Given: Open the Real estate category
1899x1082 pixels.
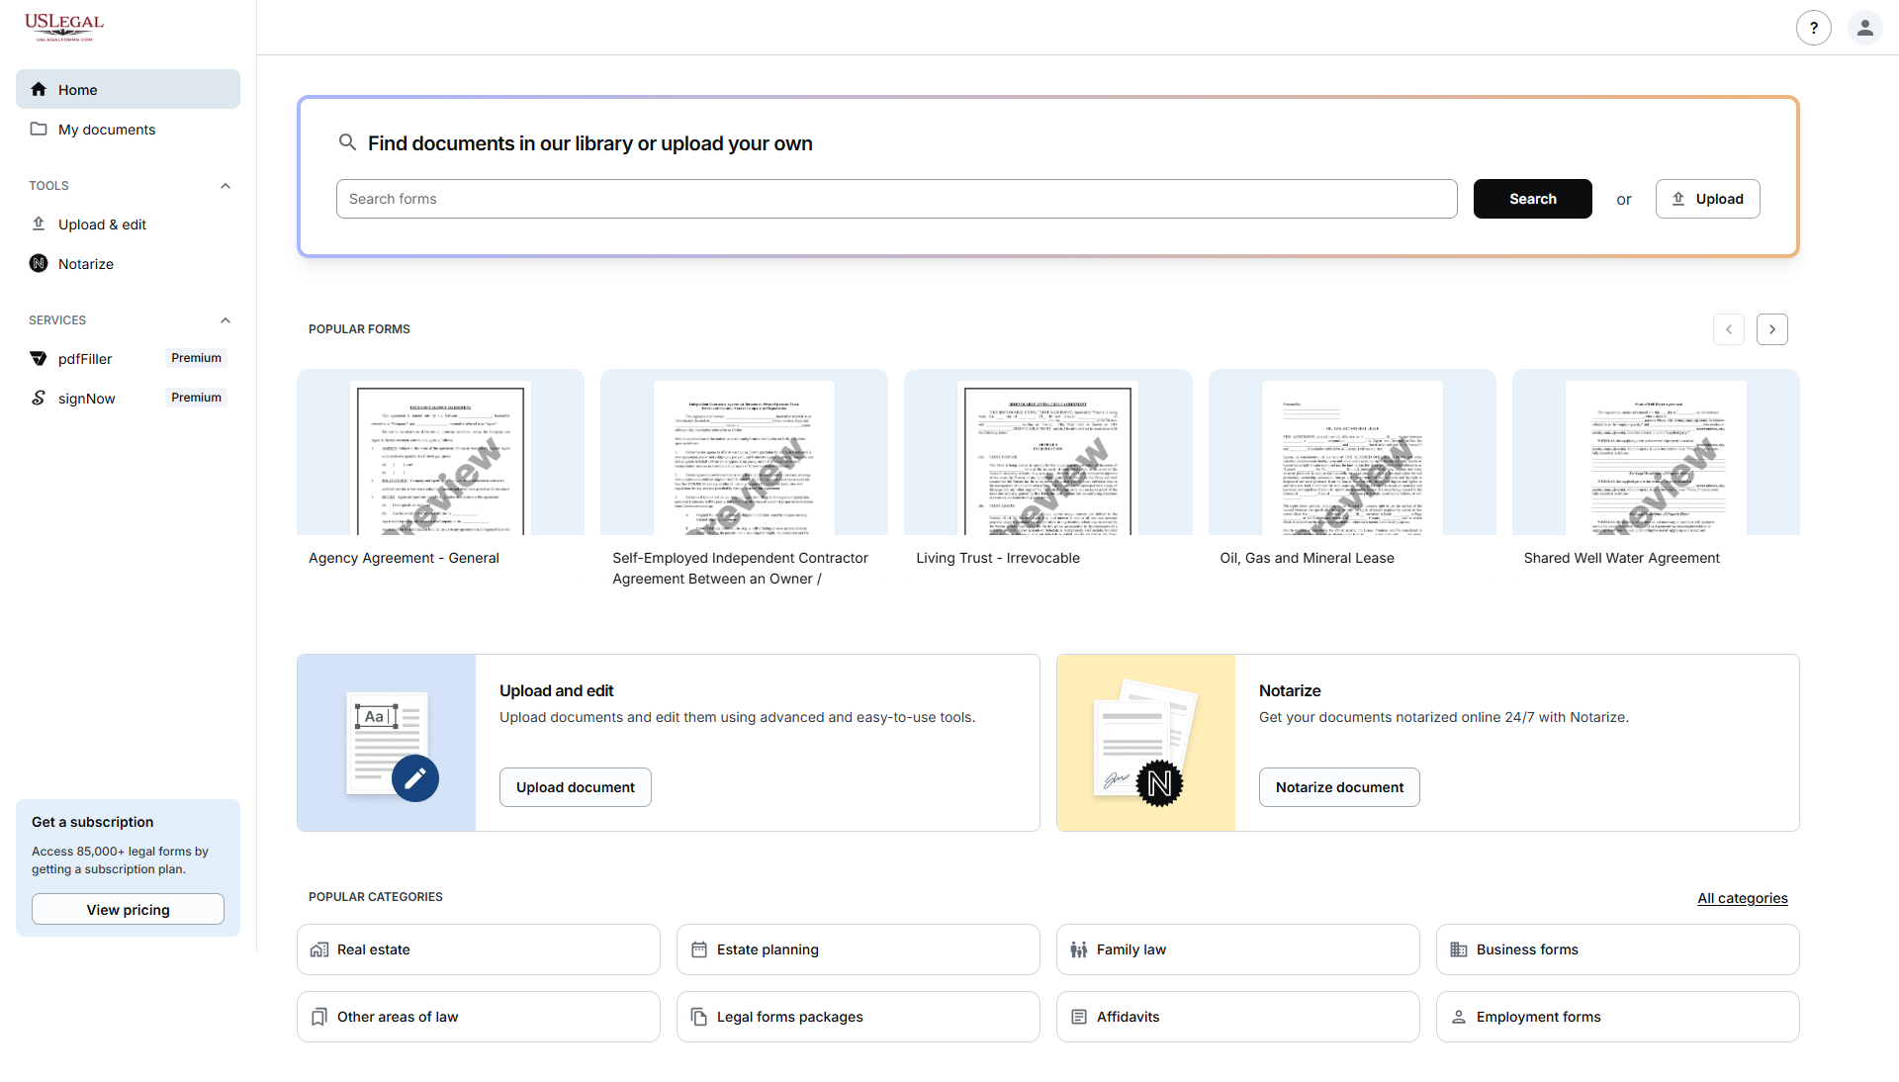Looking at the screenshot, I should [x=478, y=949].
